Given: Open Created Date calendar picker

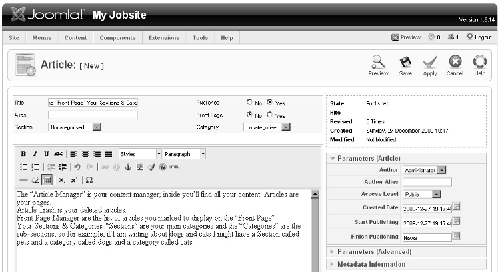Looking at the screenshot, I should click(x=457, y=207).
